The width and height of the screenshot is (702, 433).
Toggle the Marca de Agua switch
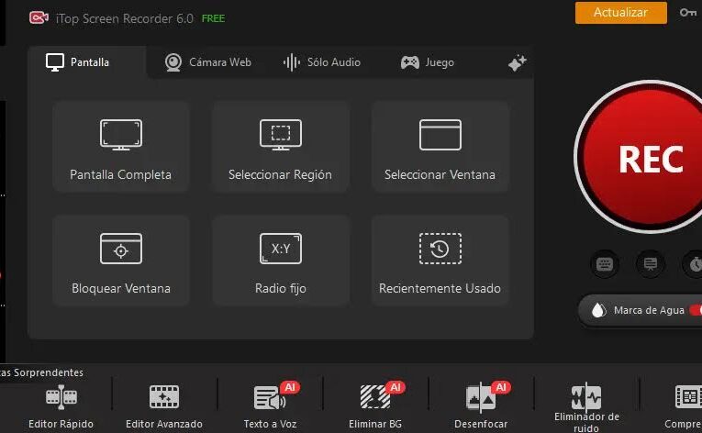(696, 310)
